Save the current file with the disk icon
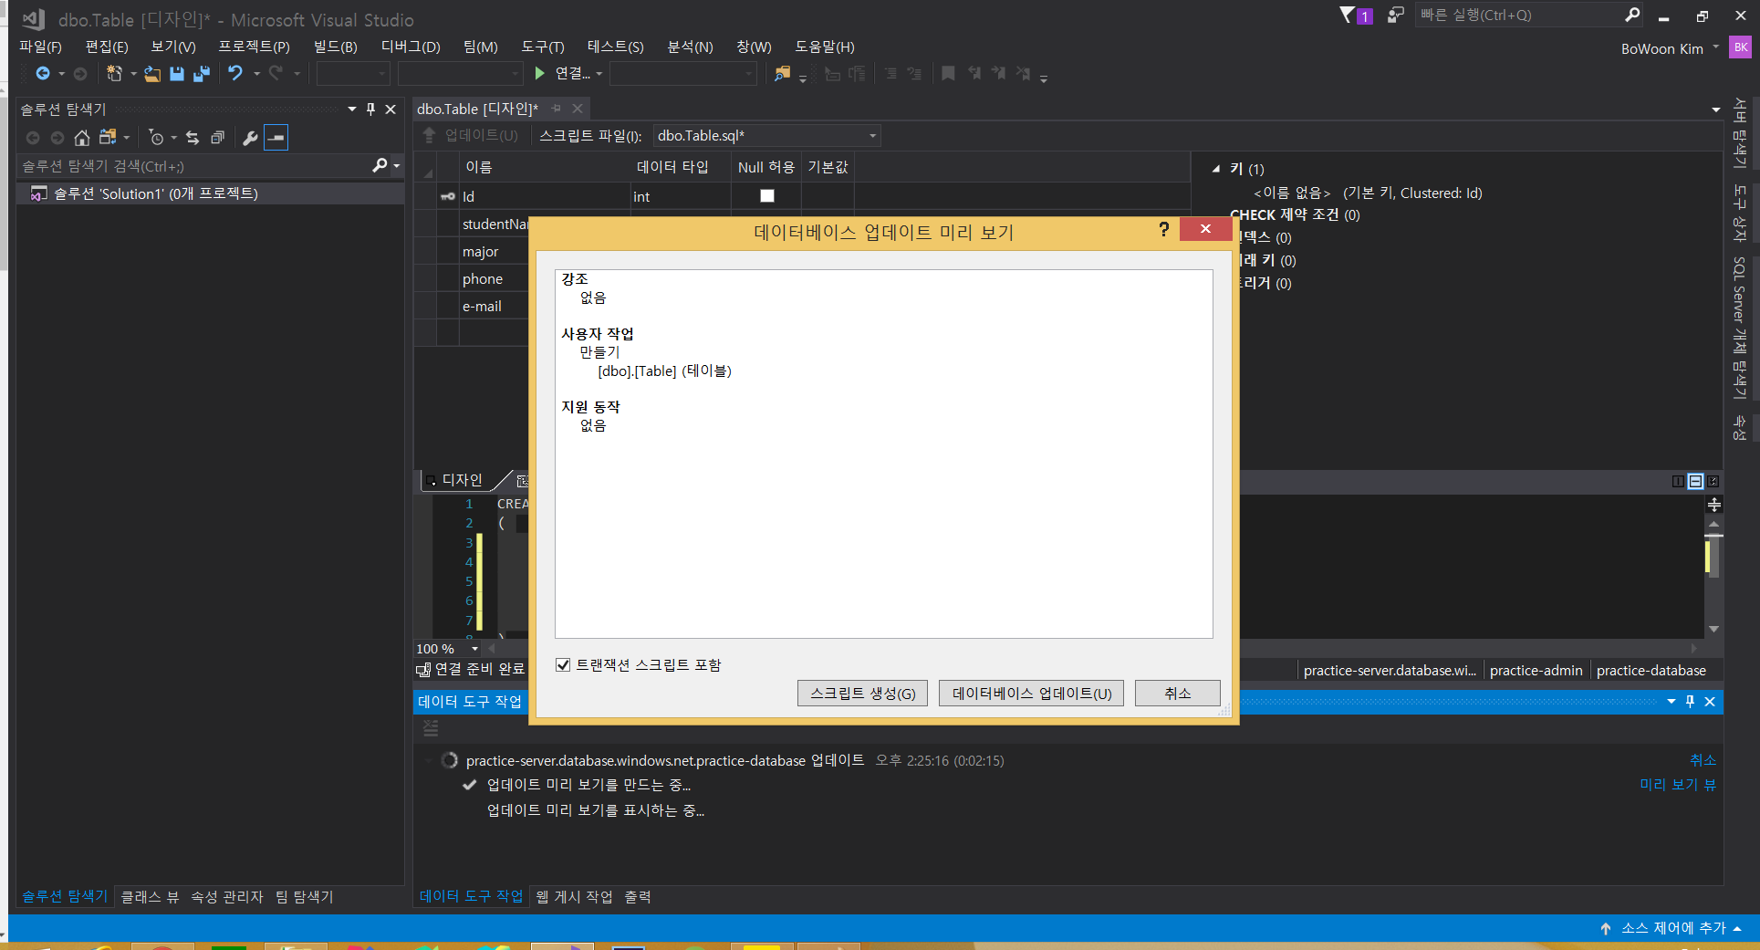The width and height of the screenshot is (1760, 950). tap(177, 74)
